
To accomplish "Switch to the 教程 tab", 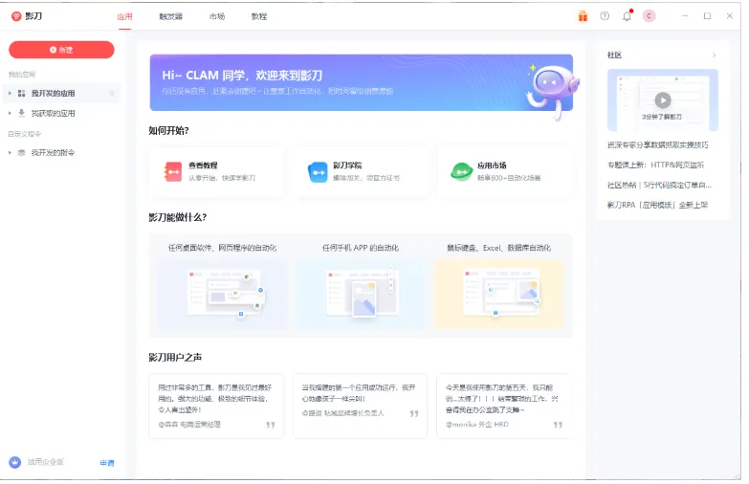I will pyautogui.click(x=259, y=16).
